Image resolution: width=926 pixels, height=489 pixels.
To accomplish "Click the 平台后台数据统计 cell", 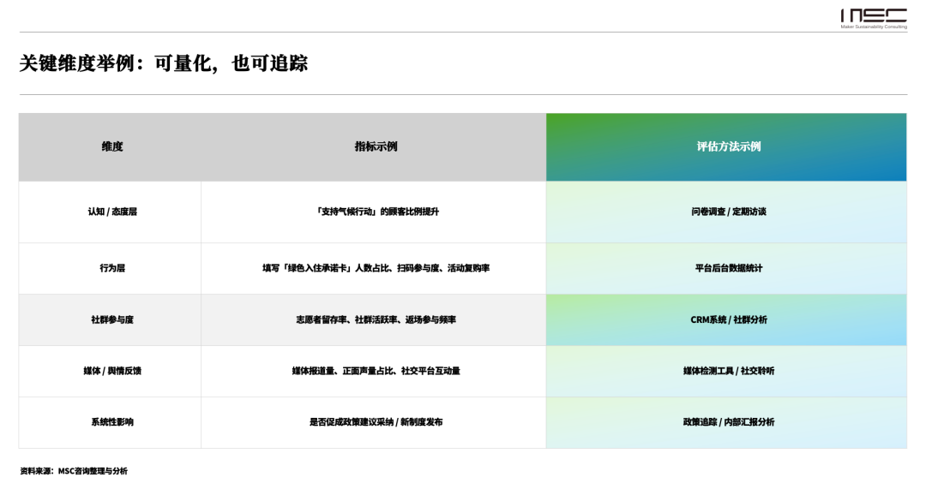I will tap(728, 268).
